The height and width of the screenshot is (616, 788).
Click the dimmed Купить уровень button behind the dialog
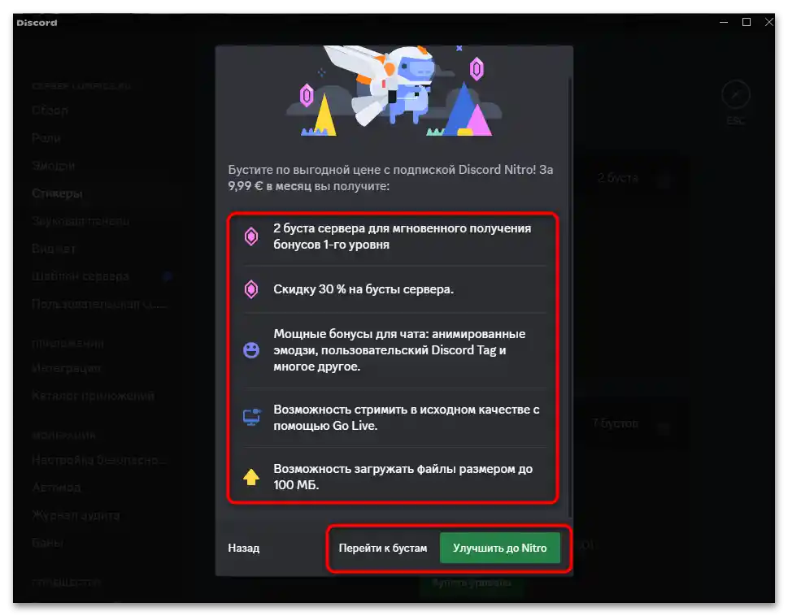(472, 583)
